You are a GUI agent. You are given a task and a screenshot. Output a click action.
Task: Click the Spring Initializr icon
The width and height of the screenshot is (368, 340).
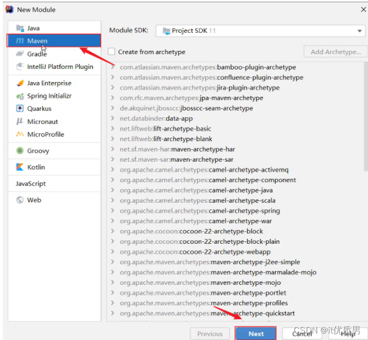[x=20, y=96]
